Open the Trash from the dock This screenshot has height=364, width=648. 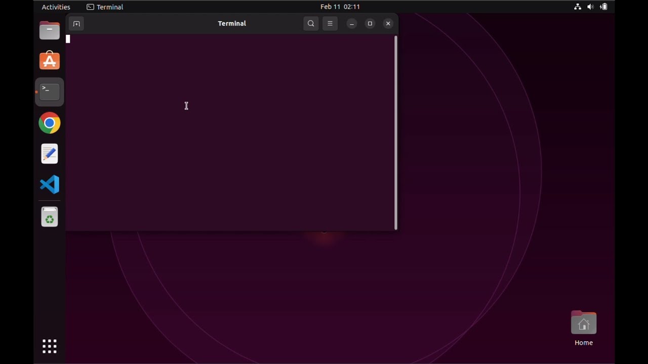tap(50, 217)
